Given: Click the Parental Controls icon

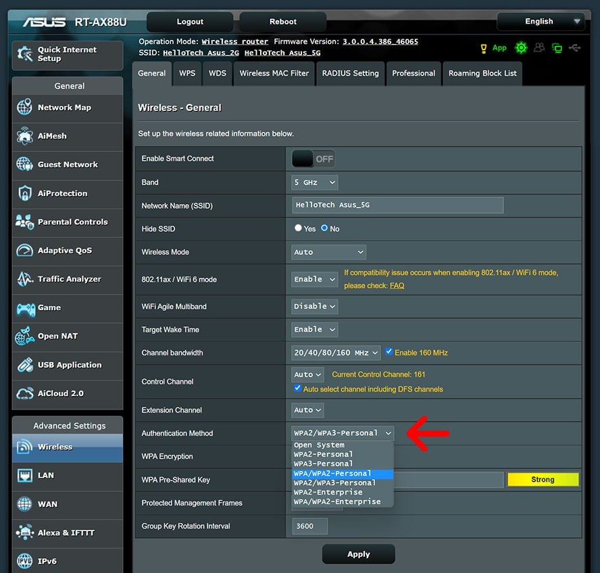Looking at the screenshot, I should pos(24,222).
